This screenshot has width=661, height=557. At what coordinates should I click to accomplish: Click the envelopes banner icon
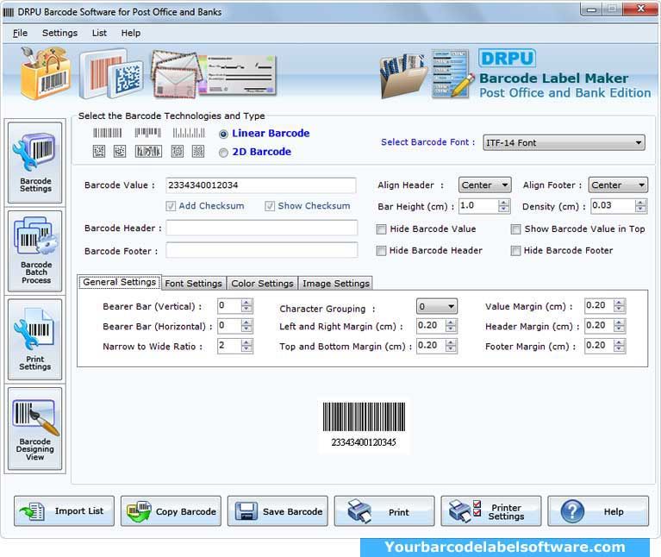pyautogui.click(x=176, y=74)
